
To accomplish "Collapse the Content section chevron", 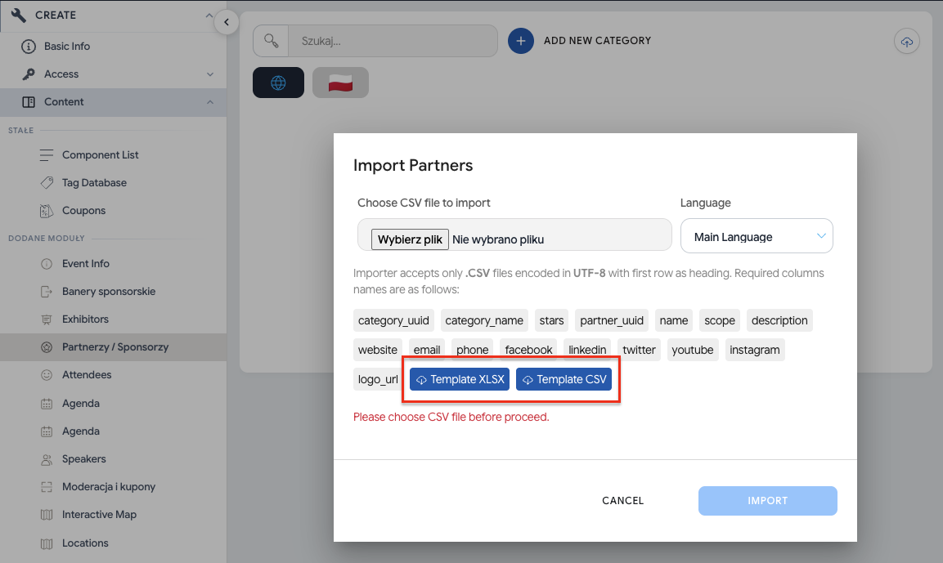I will point(210,102).
